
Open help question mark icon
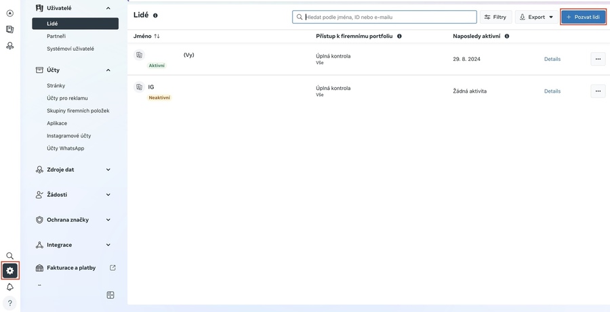9,303
